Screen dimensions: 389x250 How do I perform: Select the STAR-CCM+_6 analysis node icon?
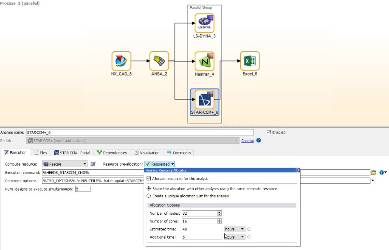pyautogui.click(x=204, y=99)
